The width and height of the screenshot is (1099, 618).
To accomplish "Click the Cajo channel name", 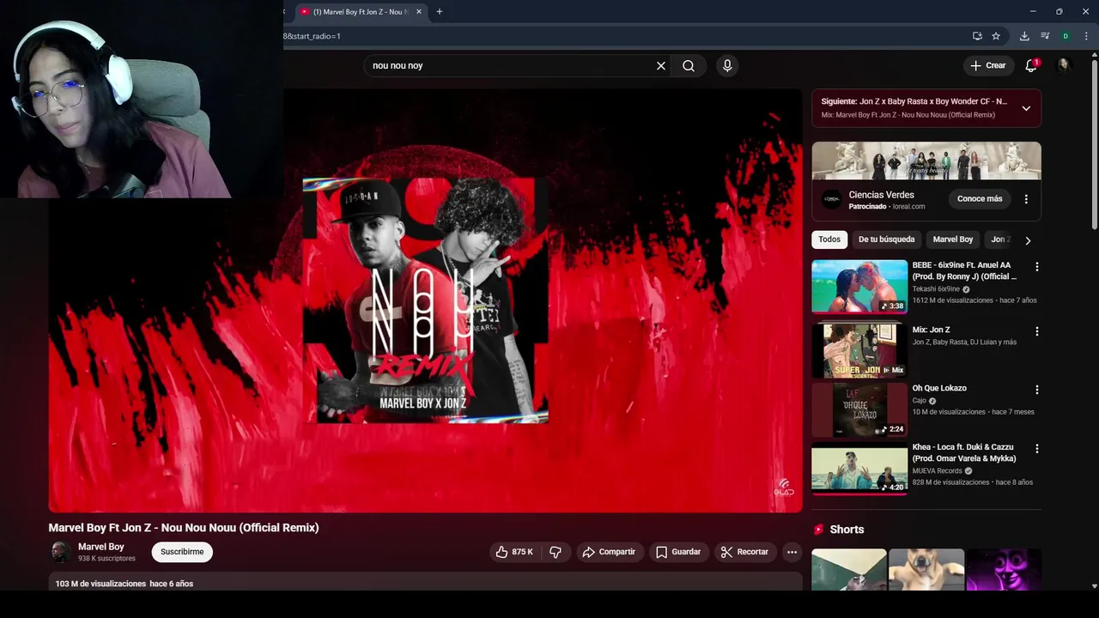I will 919,401.
